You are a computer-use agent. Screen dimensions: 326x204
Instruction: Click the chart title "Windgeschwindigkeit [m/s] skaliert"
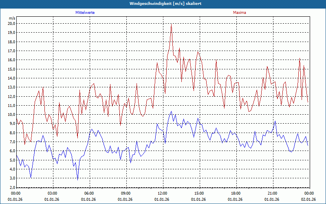(165, 4)
